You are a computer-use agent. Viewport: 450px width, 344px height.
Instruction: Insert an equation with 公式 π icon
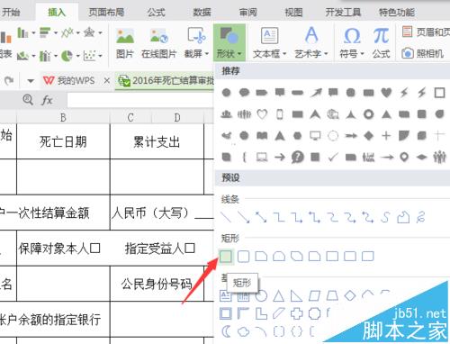coord(381,42)
